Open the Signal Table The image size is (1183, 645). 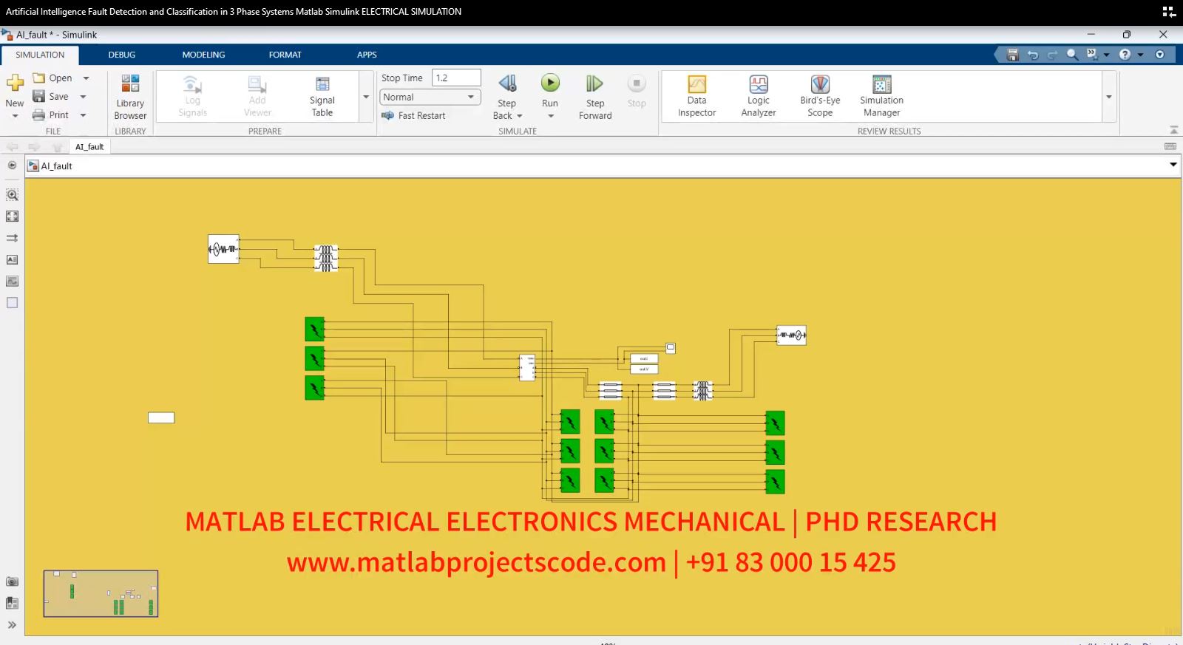point(322,97)
